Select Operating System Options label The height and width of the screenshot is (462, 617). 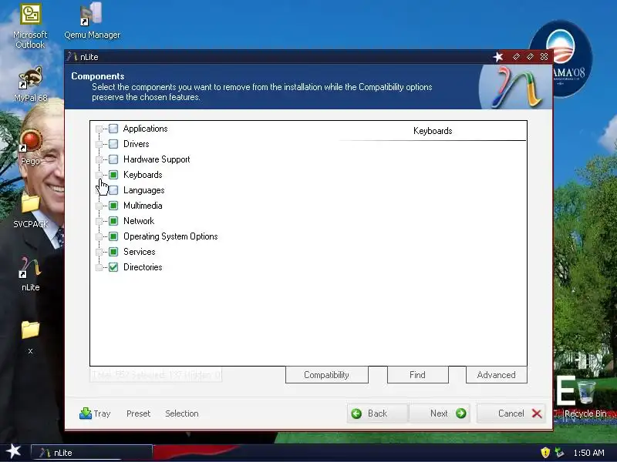pyautogui.click(x=170, y=236)
